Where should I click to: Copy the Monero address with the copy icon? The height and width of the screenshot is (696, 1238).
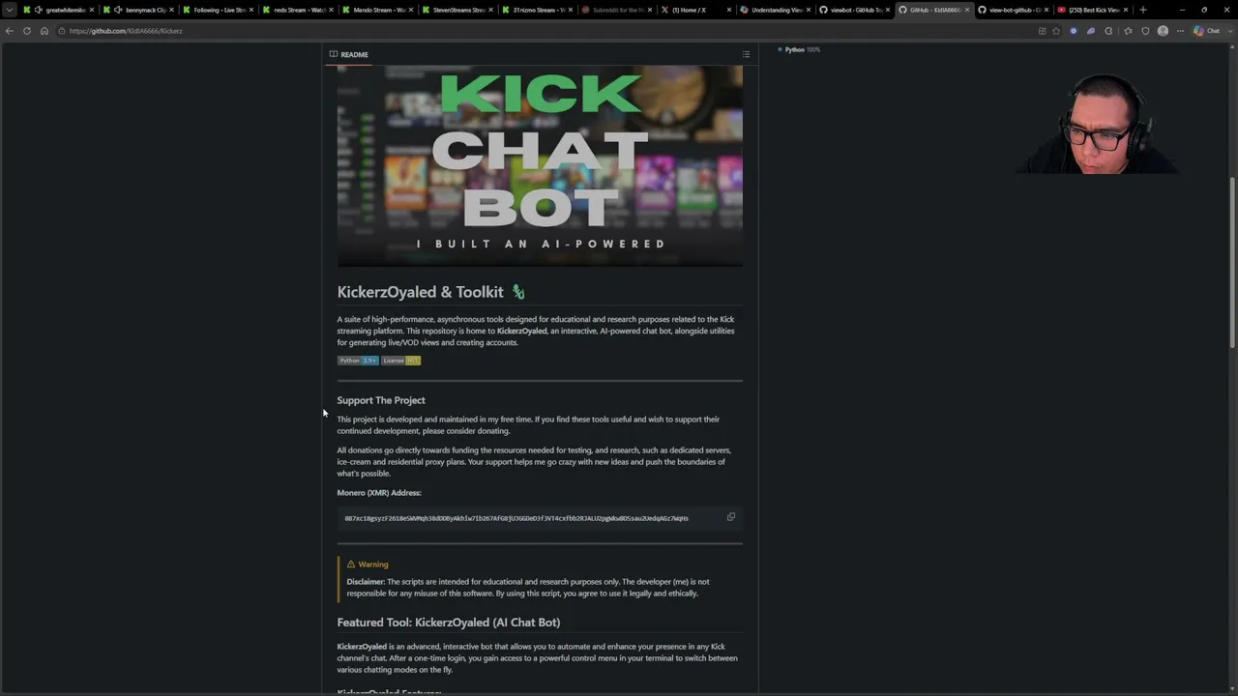(x=731, y=517)
